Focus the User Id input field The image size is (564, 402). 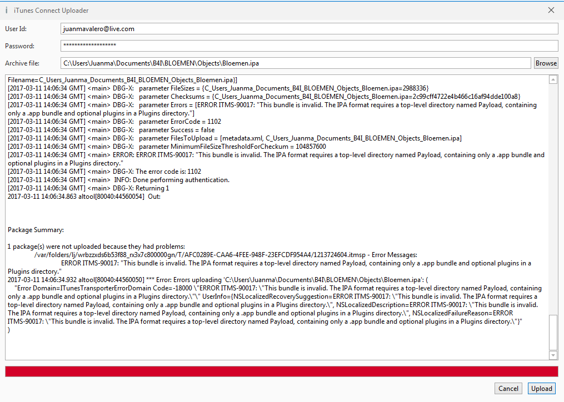coord(310,29)
